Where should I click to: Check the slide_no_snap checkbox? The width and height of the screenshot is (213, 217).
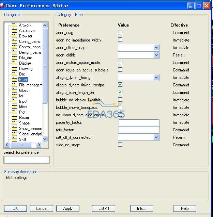(120, 144)
